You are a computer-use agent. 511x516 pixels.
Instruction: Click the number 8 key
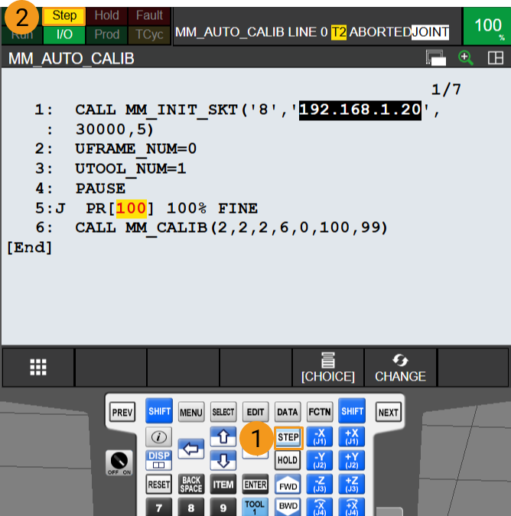point(191,507)
